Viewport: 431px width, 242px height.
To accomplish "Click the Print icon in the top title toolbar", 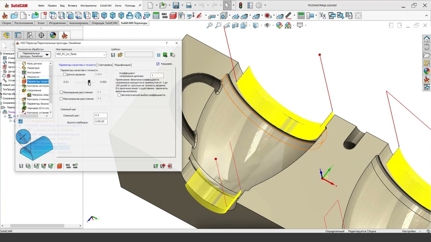I will pyautogui.click(x=189, y=5).
